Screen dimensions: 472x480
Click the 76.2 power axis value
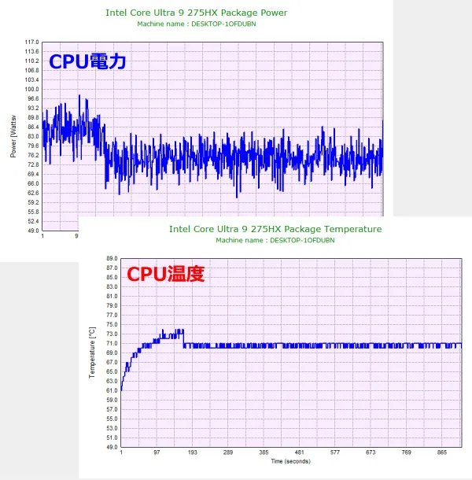click(x=33, y=156)
